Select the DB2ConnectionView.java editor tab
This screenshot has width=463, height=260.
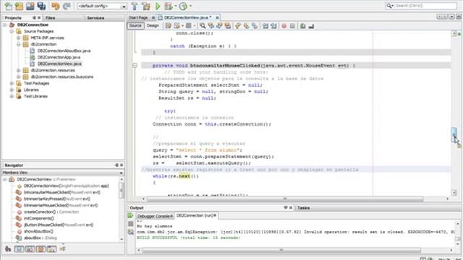pos(187,17)
